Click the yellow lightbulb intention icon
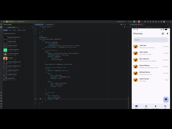Screen dimensions: 172x129 tap(40, 99)
